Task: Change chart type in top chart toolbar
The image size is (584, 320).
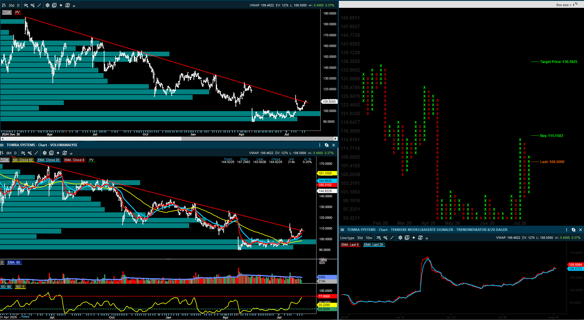Action: pos(4,5)
